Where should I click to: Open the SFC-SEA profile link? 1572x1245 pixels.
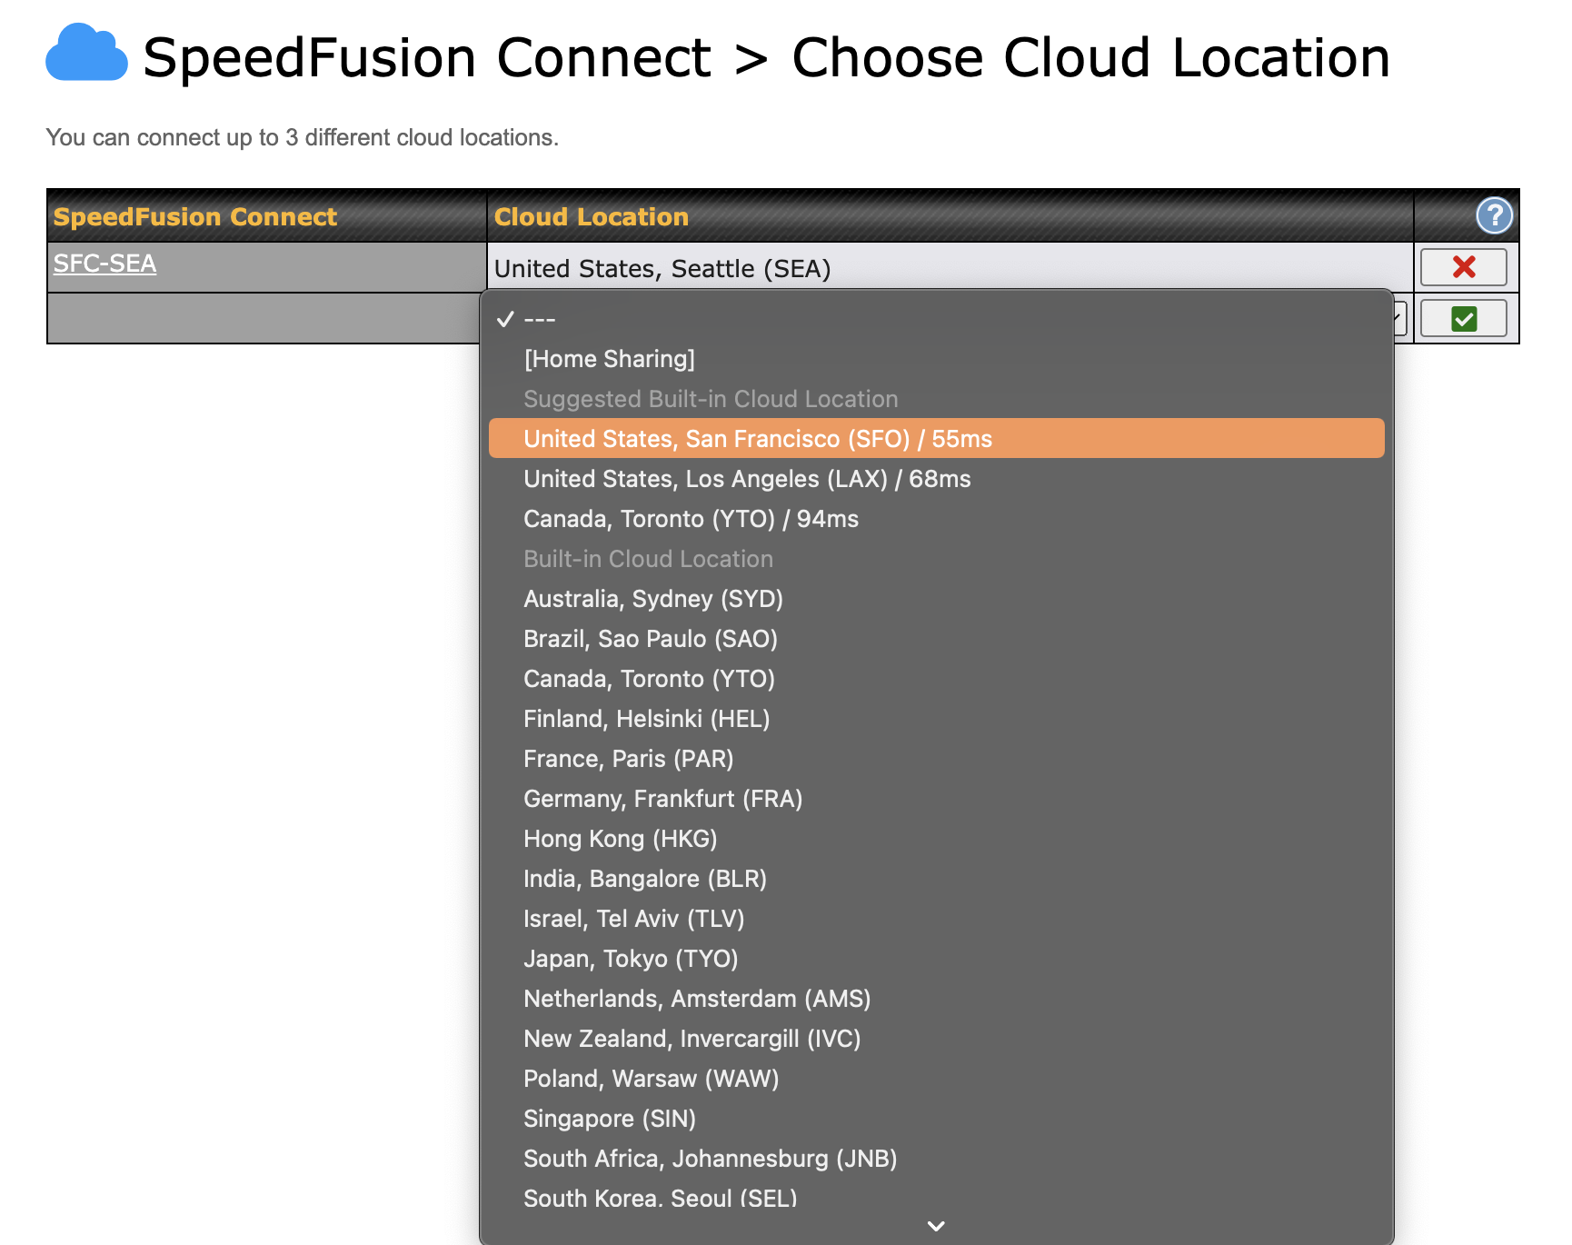(104, 263)
